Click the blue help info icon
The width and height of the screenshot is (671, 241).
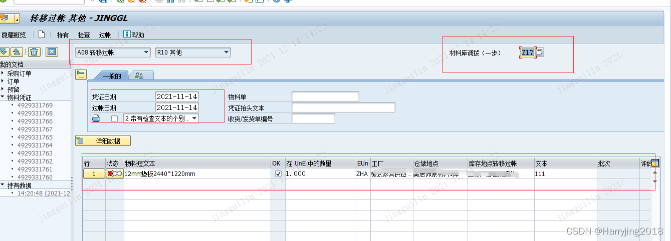tap(127, 34)
